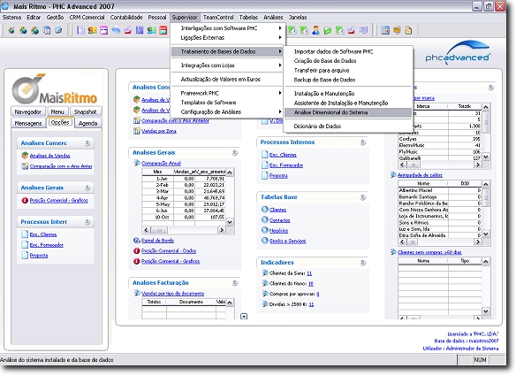Open the Contabilidade menu

126,17
